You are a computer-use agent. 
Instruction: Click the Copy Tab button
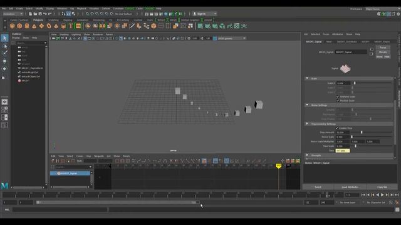coord(382,187)
